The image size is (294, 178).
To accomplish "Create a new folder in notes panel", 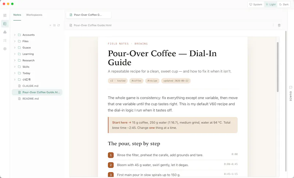I will pos(54,25).
